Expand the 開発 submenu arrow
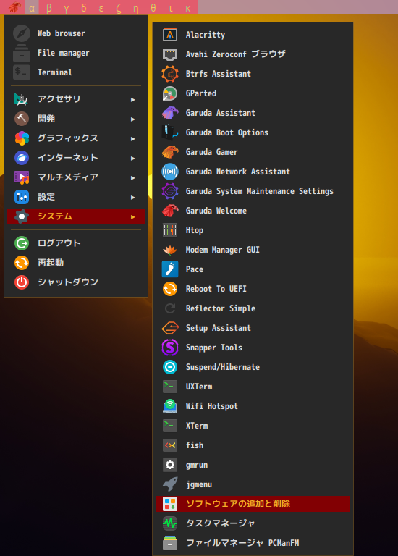 pyautogui.click(x=133, y=119)
